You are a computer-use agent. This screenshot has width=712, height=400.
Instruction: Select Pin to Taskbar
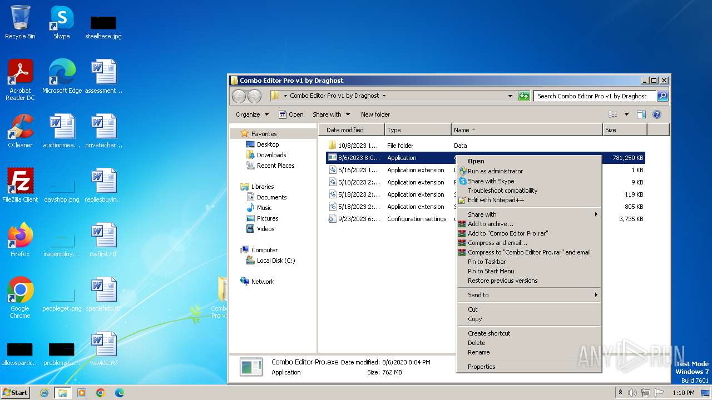tap(528, 262)
